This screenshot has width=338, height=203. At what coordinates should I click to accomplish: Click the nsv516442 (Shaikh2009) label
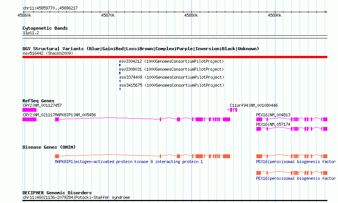coord(48,53)
